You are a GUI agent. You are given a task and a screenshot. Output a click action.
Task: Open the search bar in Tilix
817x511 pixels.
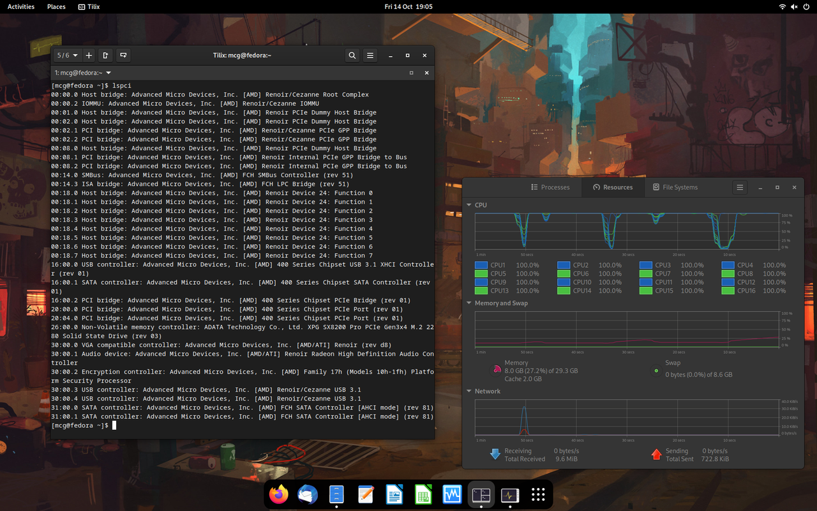coord(352,55)
